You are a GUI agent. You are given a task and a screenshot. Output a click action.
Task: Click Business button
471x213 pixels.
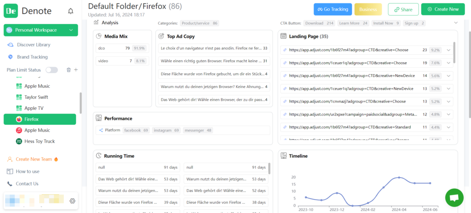pos(368,9)
